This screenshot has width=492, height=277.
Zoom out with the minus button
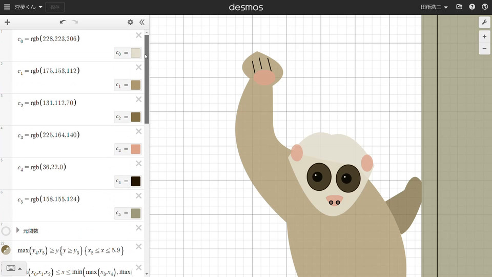pos(484,48)
